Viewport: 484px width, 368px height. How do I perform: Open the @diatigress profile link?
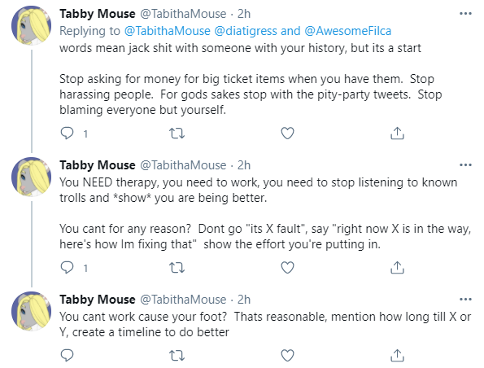tap(246, 31)
